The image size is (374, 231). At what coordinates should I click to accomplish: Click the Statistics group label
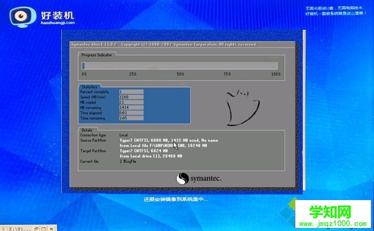pos(89,87)
